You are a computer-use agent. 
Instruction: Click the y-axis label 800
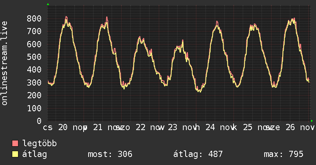point(34,18)
